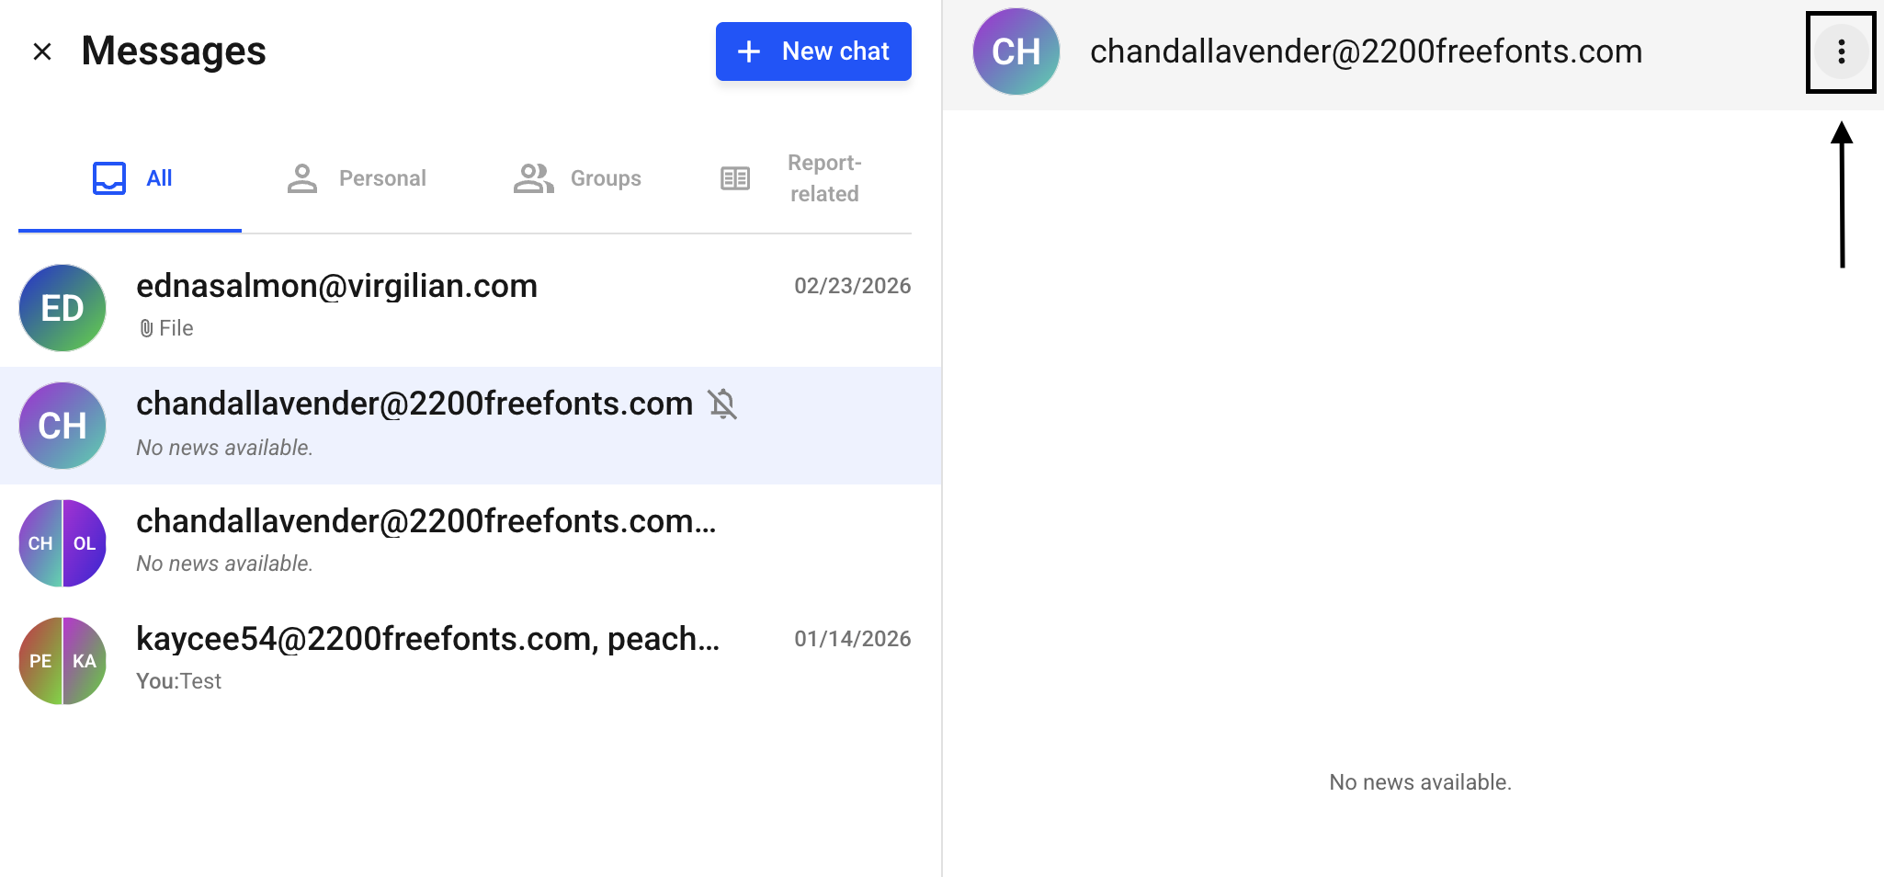Viewport: 1884px width, 877px height.
Task: Click the CH avatar in chat list
Action: 62,426
